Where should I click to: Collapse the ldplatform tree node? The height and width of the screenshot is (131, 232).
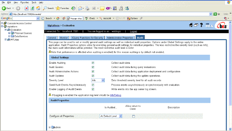tap(2, 26)
